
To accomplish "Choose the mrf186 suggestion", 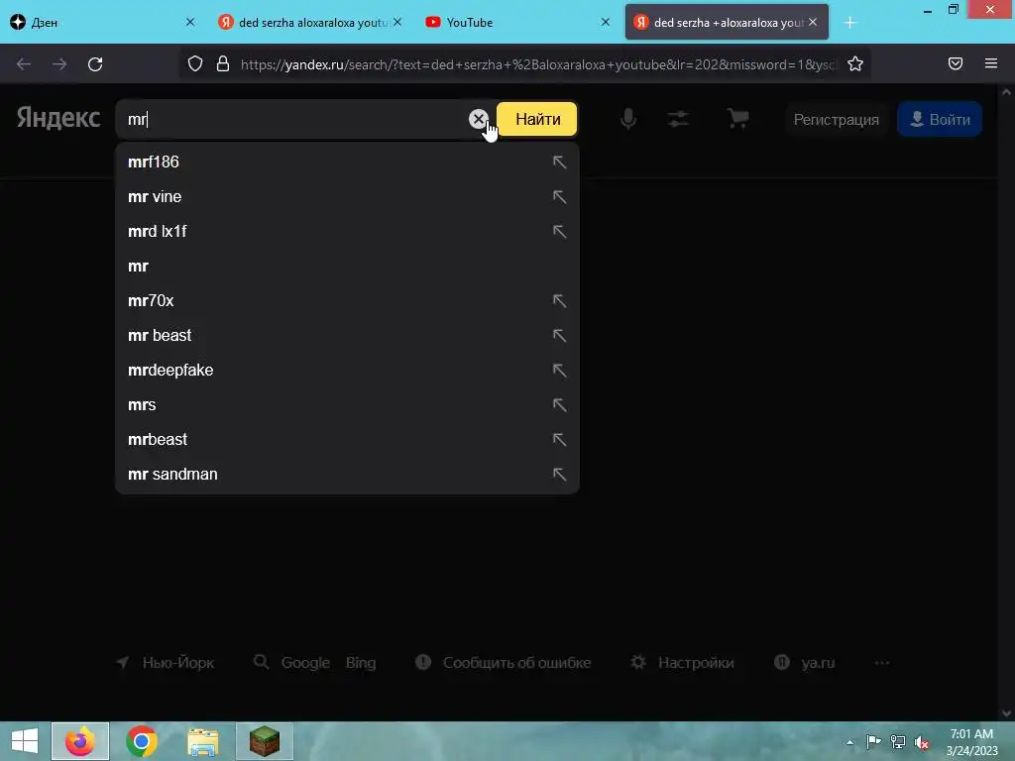I will [347, 162].
